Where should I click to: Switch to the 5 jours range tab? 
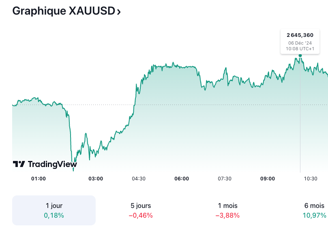pos(141,210)
